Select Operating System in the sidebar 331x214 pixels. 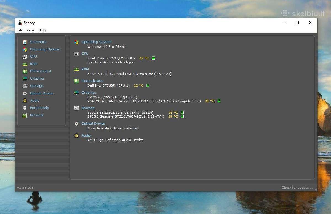[x=45, y=49]
